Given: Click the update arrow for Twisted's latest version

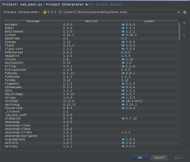Looking at the screenshot, I should 123,101.
